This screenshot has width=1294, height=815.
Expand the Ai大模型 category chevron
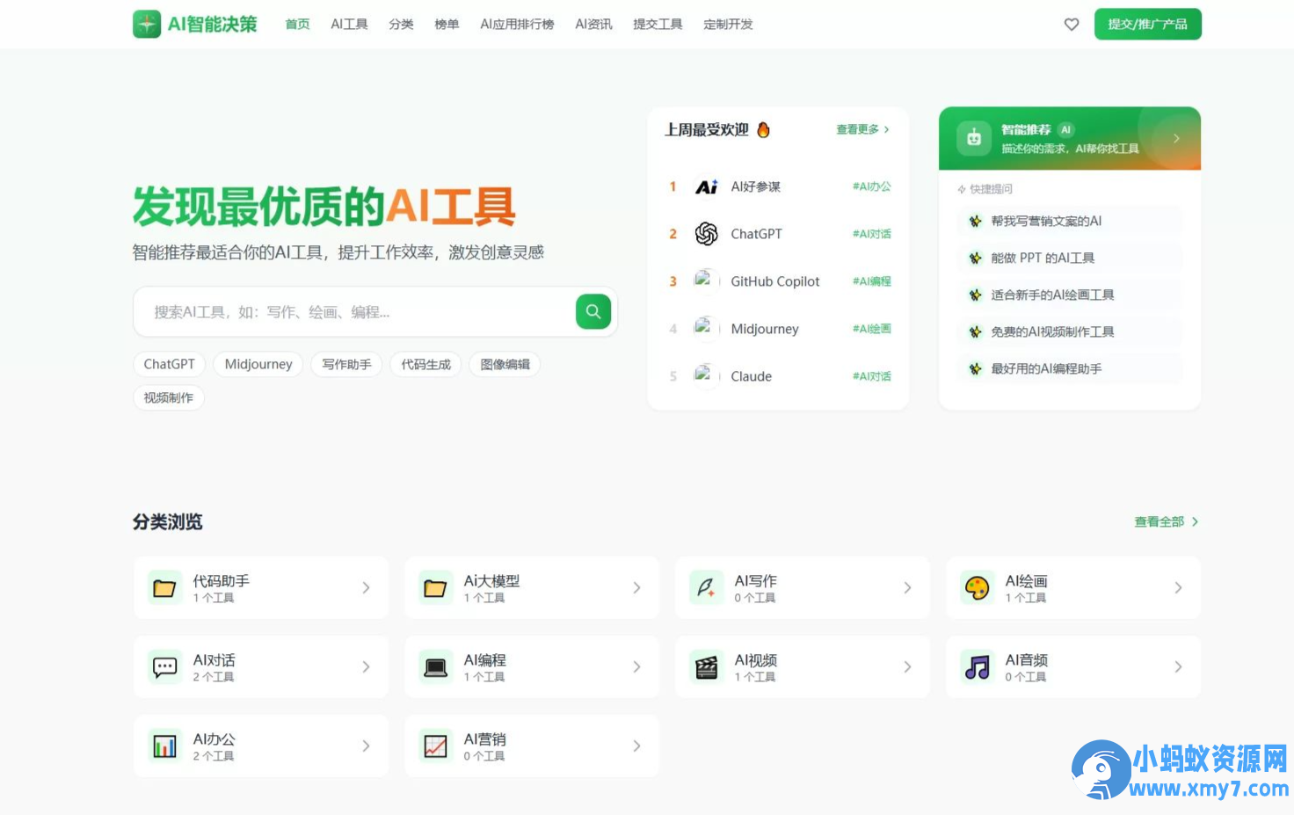pyautogui.click(x=636, y=587)
